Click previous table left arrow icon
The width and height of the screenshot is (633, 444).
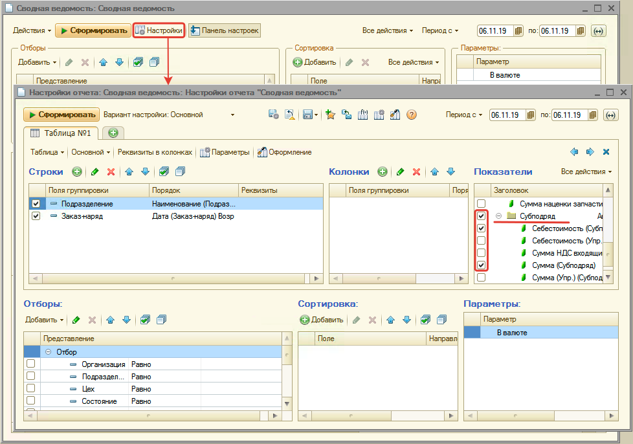pos(574,151)
